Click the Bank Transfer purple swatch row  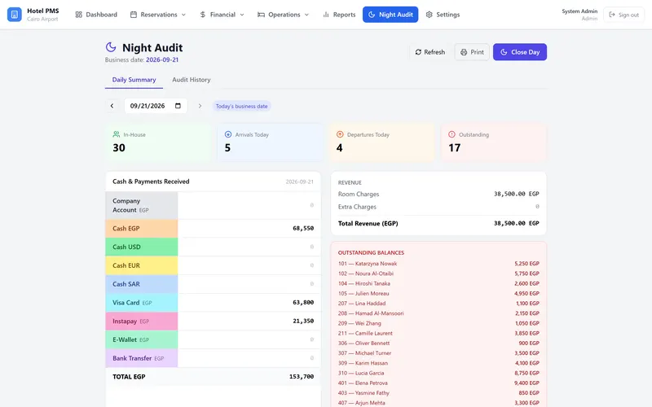coord(141,358)
